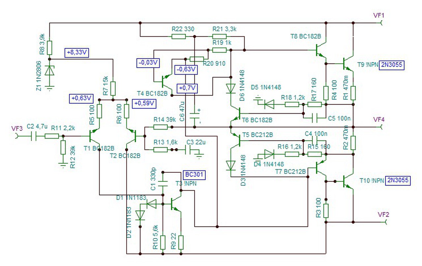Viewport: 422px width, 266px height.
Task: Select the D6 1N4148 diode symbol
Action: click(x=231, y=88)
